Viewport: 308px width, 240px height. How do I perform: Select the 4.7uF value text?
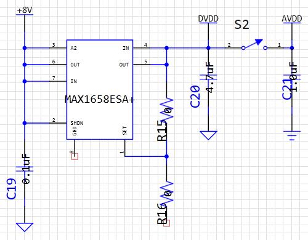[209, 78]
